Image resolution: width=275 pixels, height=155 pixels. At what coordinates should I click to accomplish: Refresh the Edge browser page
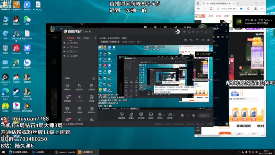211,9
